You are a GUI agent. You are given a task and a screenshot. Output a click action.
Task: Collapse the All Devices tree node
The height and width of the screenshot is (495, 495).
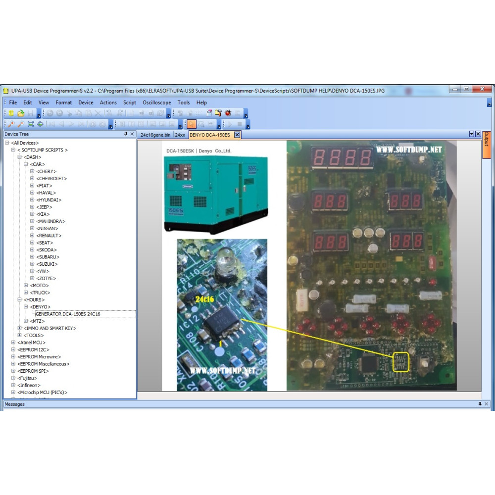6,143
